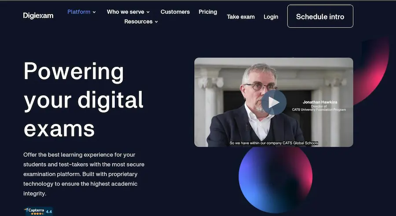This screenshot has width=396, height=216.
Task: Click the Capterra star rating icons
Action: coord(37,214)
